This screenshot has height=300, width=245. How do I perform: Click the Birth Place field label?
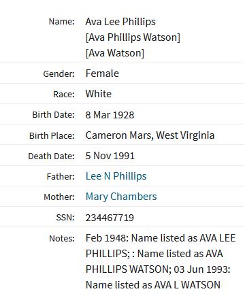point(52,136)
